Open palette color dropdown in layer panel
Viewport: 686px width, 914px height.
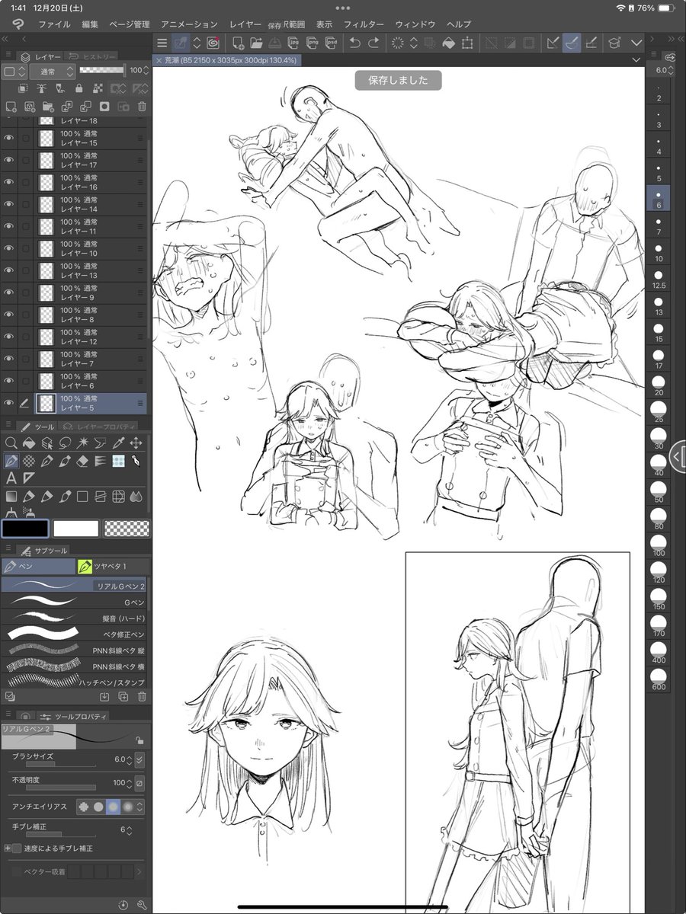coord(14,71)
